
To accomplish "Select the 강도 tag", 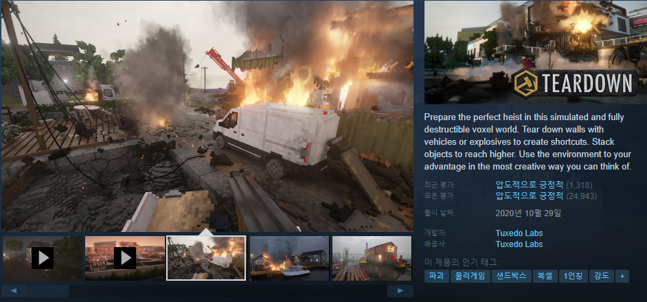I will click(602, 276).
